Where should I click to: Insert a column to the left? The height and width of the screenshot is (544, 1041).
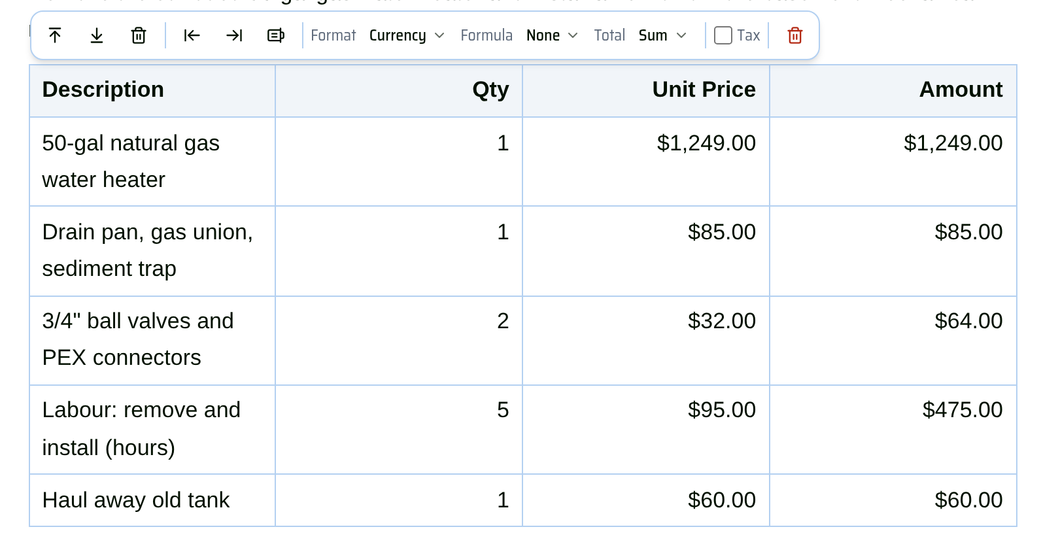tap(192, 35)
